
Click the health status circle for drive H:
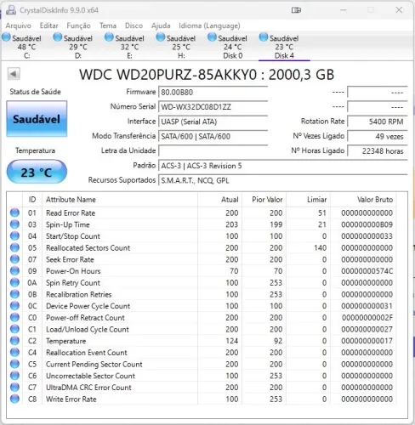[161, 37]
